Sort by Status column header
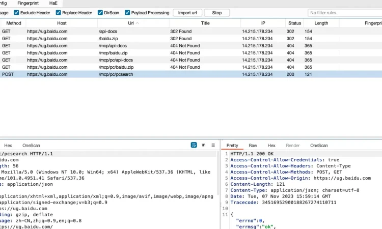Image resolution: width=382 pixels, height=229 pixels. pyautogui.click(x=294, y=23)
